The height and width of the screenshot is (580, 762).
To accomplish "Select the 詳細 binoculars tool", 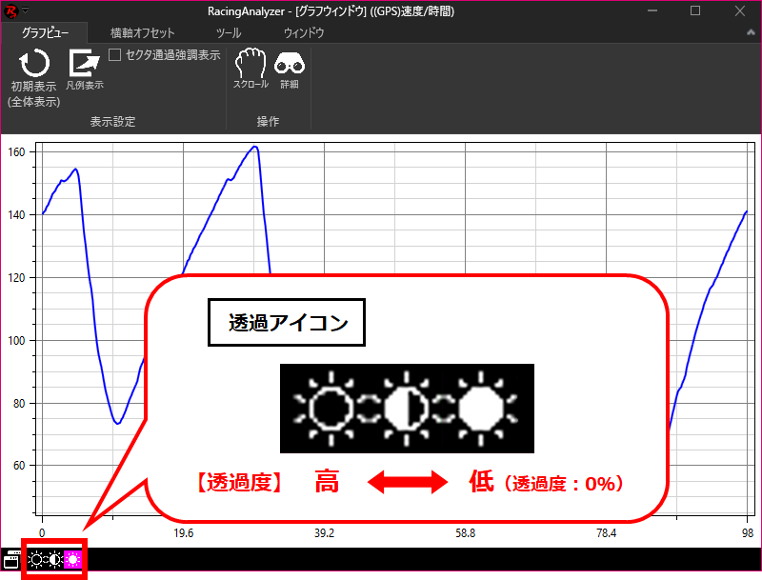I will coord(289,64).
